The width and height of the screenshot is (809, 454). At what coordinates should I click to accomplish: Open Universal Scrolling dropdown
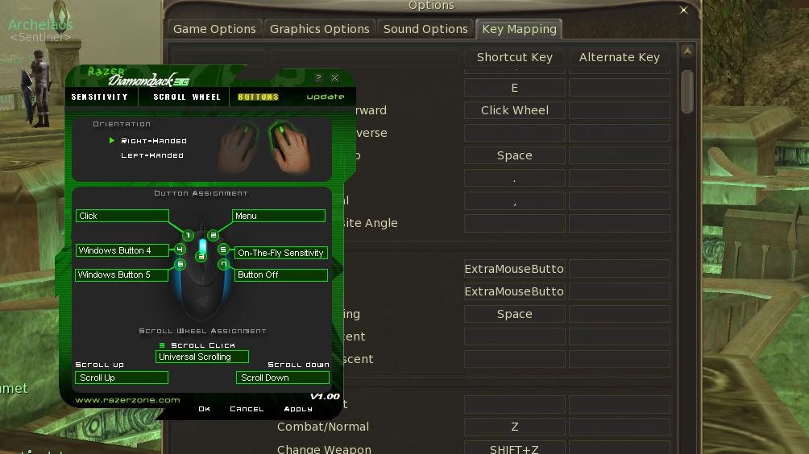[x=202, y=357]
